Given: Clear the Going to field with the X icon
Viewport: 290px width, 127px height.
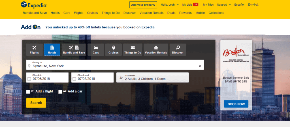Looking at the screenshot, I should click(200, 66).
